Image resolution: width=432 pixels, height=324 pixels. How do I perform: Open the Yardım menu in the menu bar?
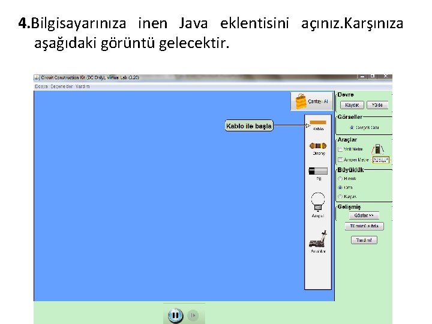(82, 86)
